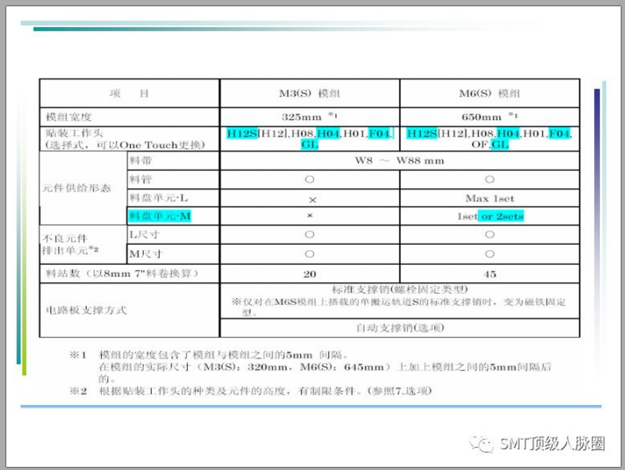Screen dimensions: 625x470
Task: Click highlighted "H12S" in M3(S) column
Action: [242, 133]
